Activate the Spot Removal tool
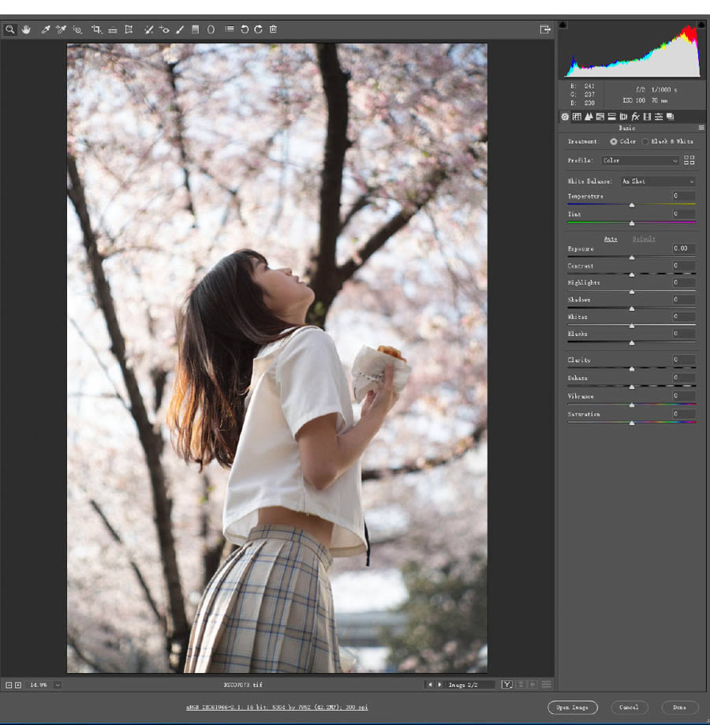 (148, 29)
